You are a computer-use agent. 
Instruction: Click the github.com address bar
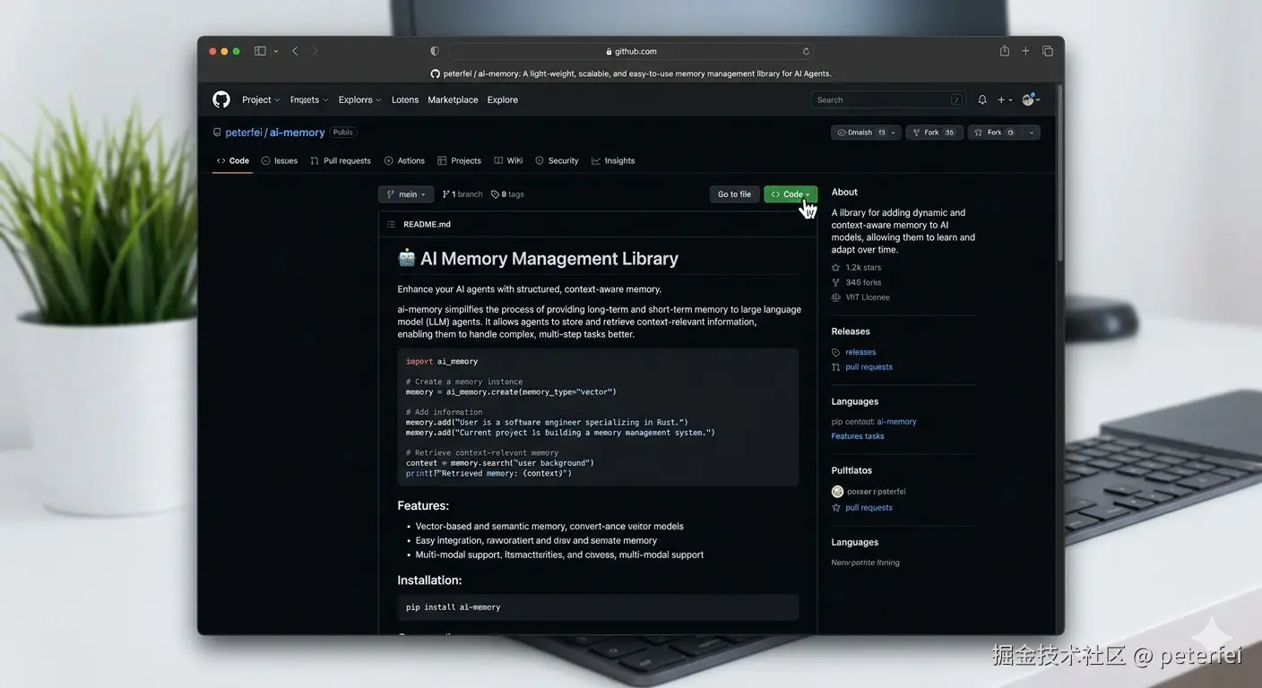pos(631,51)
